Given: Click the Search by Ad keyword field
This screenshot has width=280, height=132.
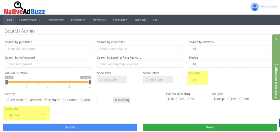Looking at the screenshot, I should coord(48,64).
